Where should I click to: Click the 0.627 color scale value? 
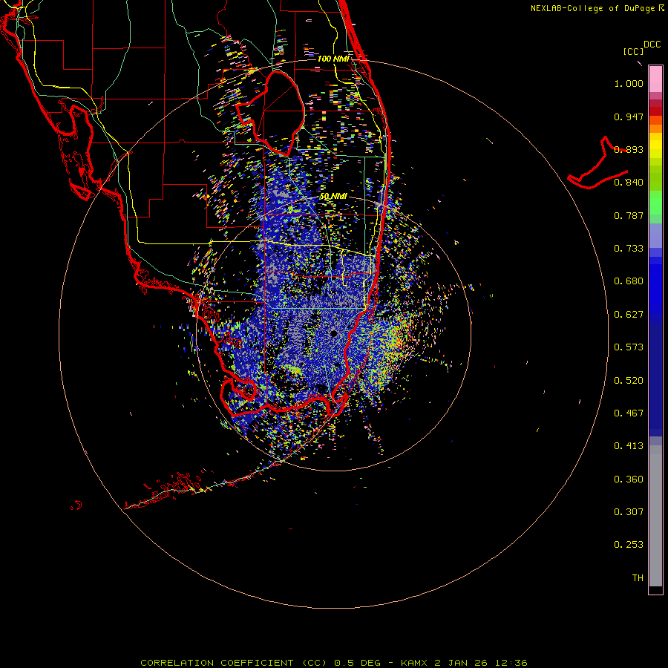tap(629, 315)
